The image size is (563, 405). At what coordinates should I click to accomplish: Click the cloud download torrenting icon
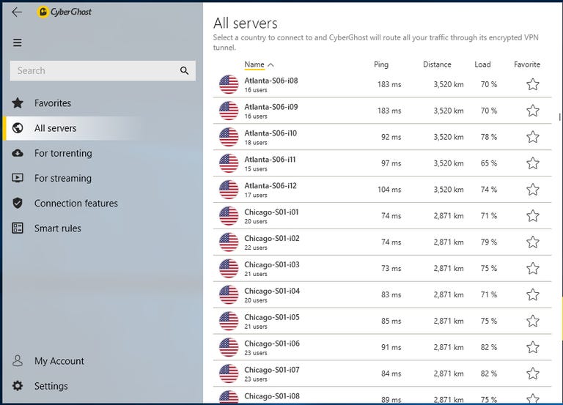click(x=18, y=153)
